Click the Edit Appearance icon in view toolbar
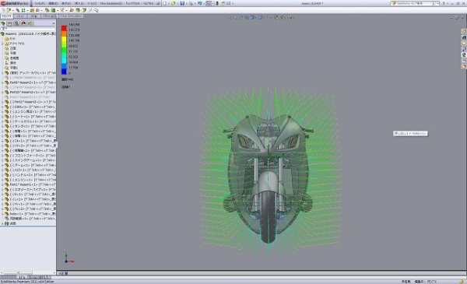This screenshot has height=284, width=467. pos(276,18)
